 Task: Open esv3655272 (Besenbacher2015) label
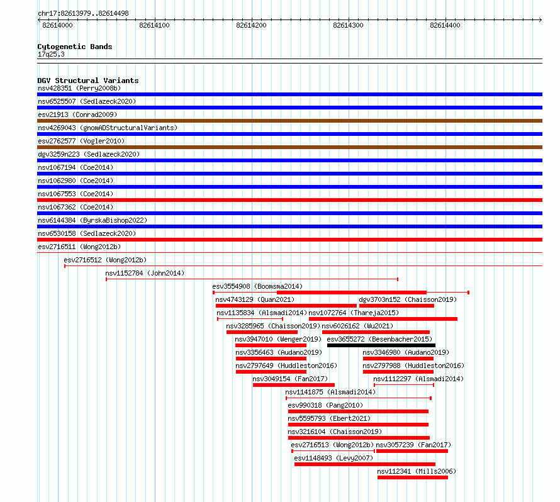click(x=379, y=339)
